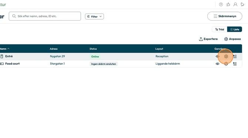248x138 pixels.
Task: Open playlist icon for Entré row
Action: [235, 56]
